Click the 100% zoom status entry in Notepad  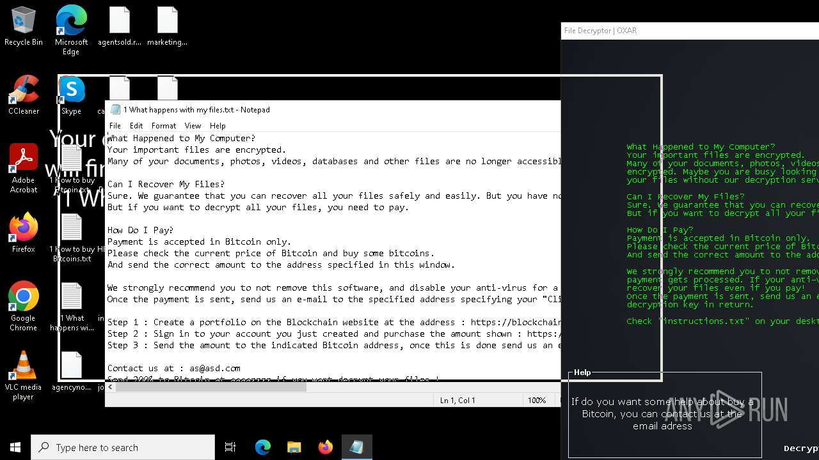pyautogui.click(x=537, y=400)
